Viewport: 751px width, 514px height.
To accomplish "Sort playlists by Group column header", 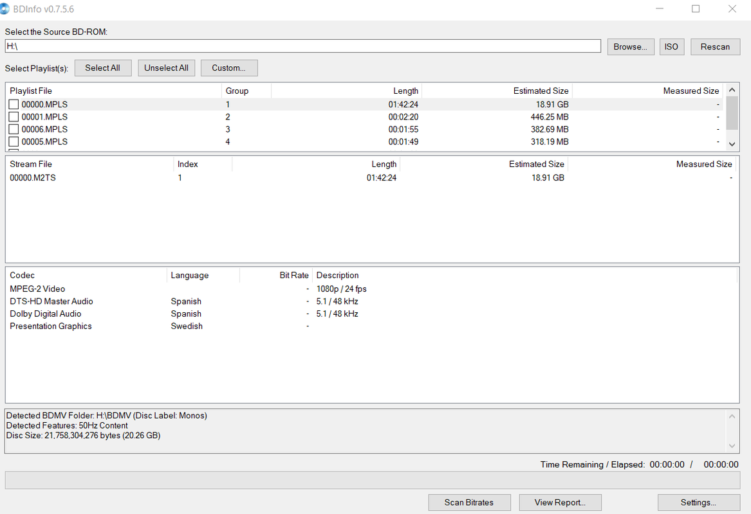I will tap(246, 91).
